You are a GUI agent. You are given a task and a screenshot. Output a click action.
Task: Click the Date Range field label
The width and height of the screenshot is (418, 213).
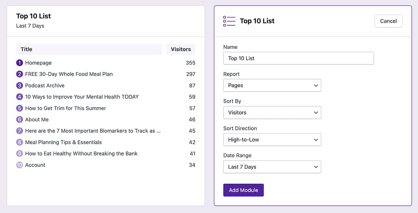pos(237,155)
